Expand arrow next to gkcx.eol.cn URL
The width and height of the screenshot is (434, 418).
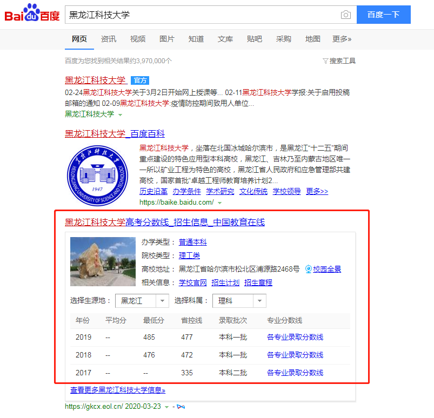tap(166, 407)
